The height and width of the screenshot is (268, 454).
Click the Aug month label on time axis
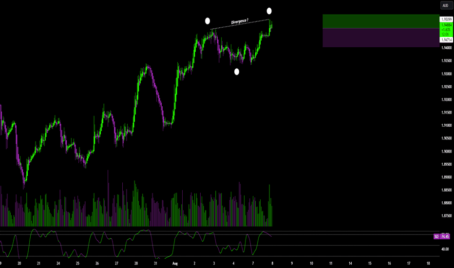(x=175, y=263)
